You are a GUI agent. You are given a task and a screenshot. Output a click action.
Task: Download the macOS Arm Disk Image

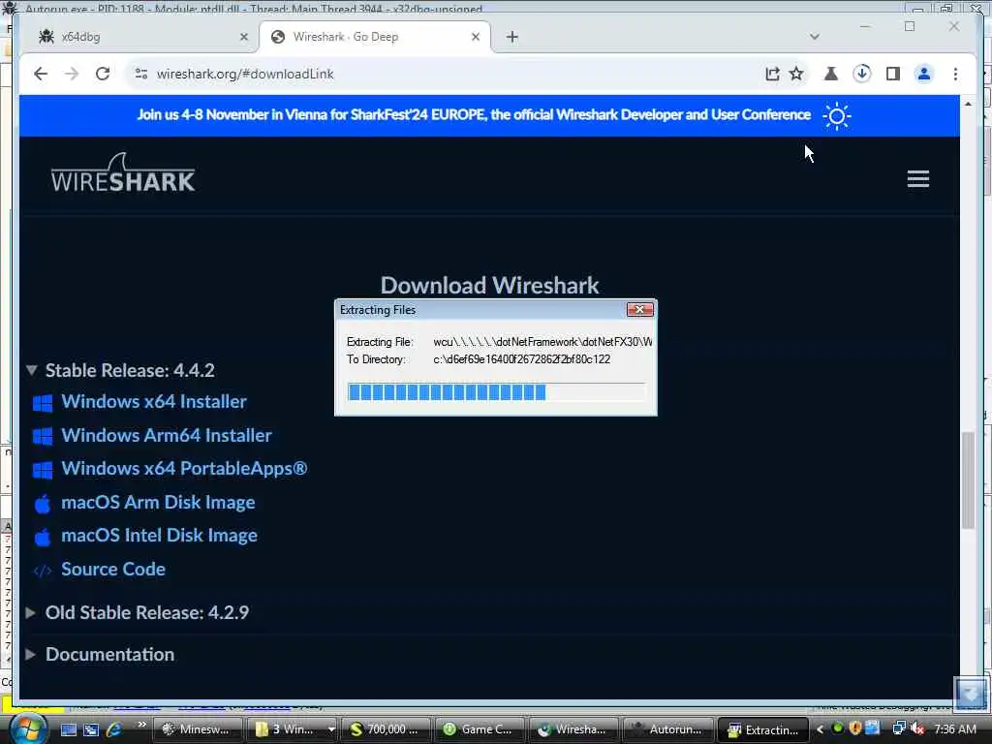158,503
